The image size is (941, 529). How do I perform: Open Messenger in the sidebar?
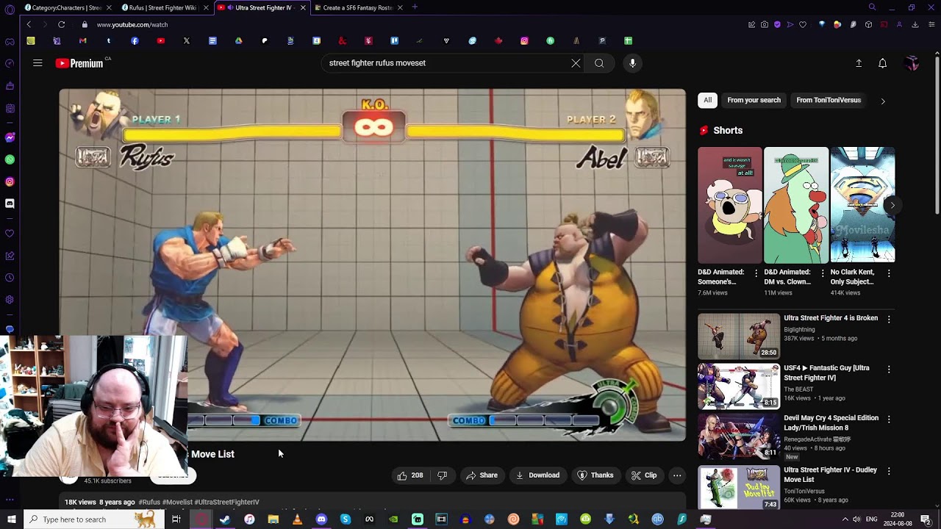coord(10,137)
